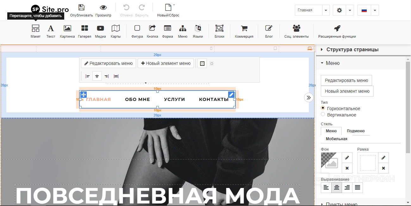Screen dimensions: 411x206
Task: Align menu element center in popup toolbar
Action: click(97, 76)
